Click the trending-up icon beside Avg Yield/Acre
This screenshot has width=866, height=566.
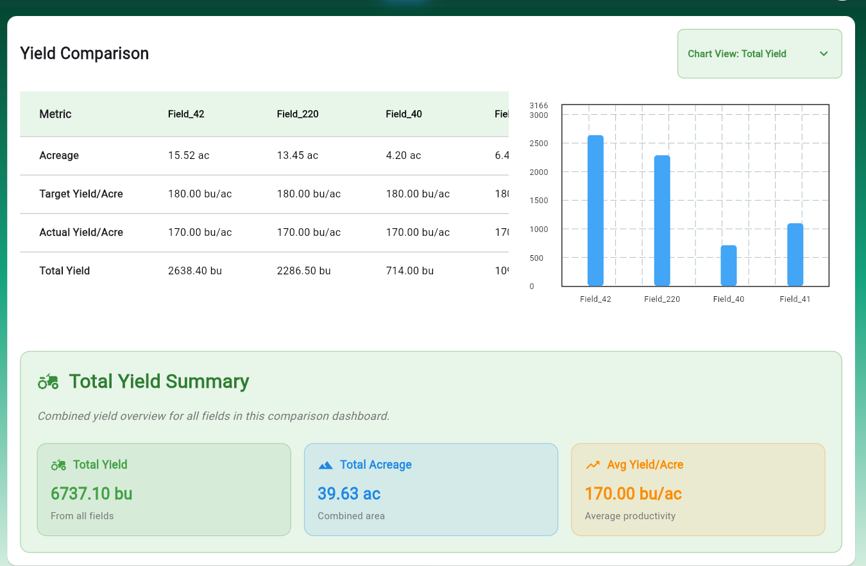point(593,465)
